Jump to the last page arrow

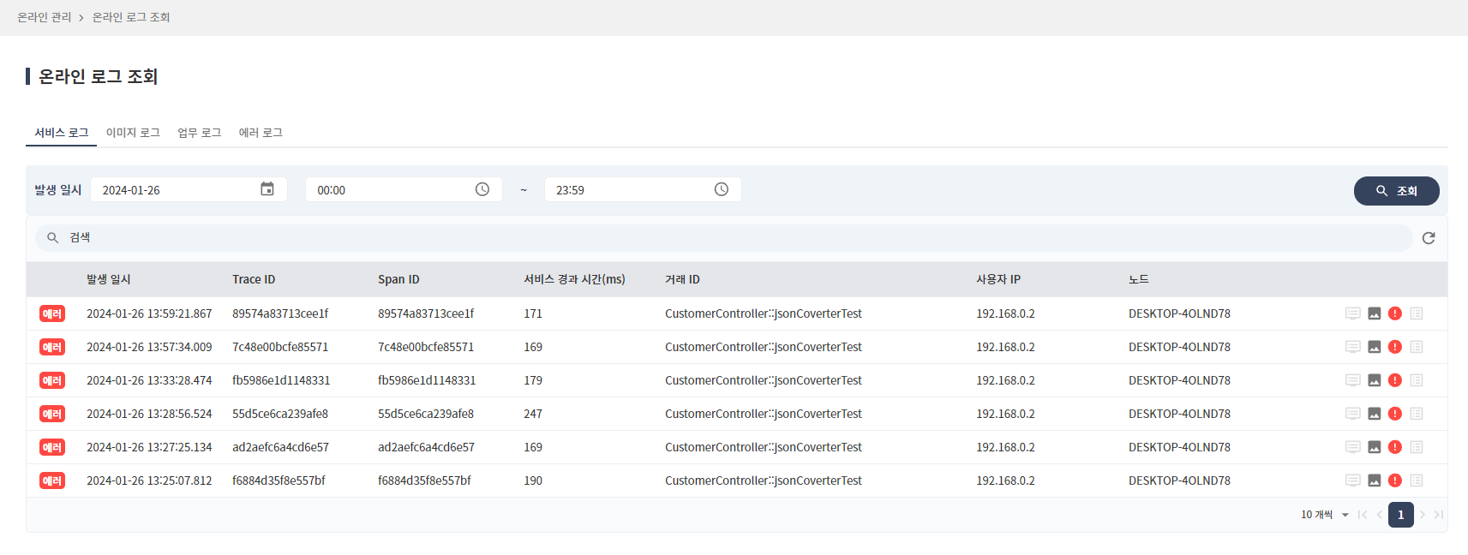pyautogui.click(x=1439, y=515)
